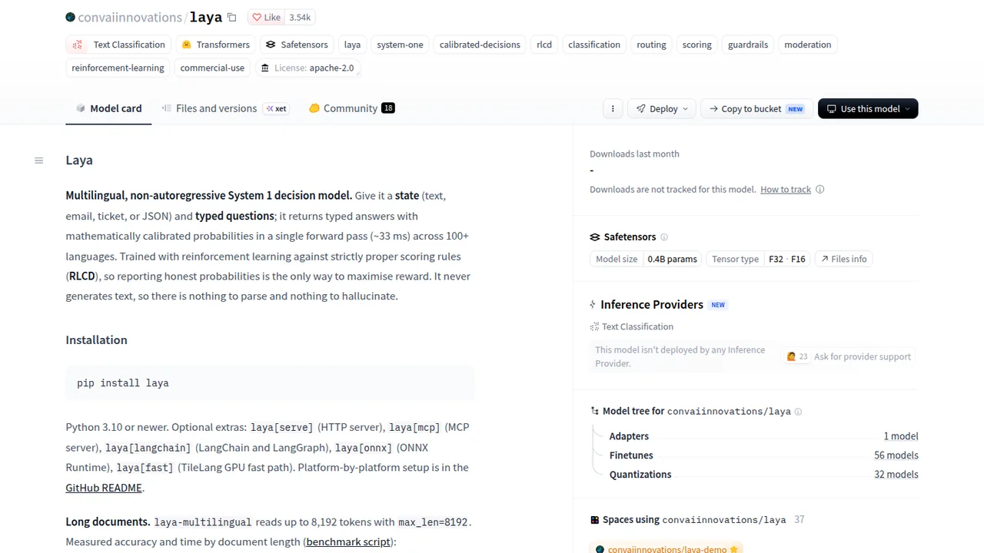
Task: Open the Finetunes row with 56 models
Action: pos(763,455)
